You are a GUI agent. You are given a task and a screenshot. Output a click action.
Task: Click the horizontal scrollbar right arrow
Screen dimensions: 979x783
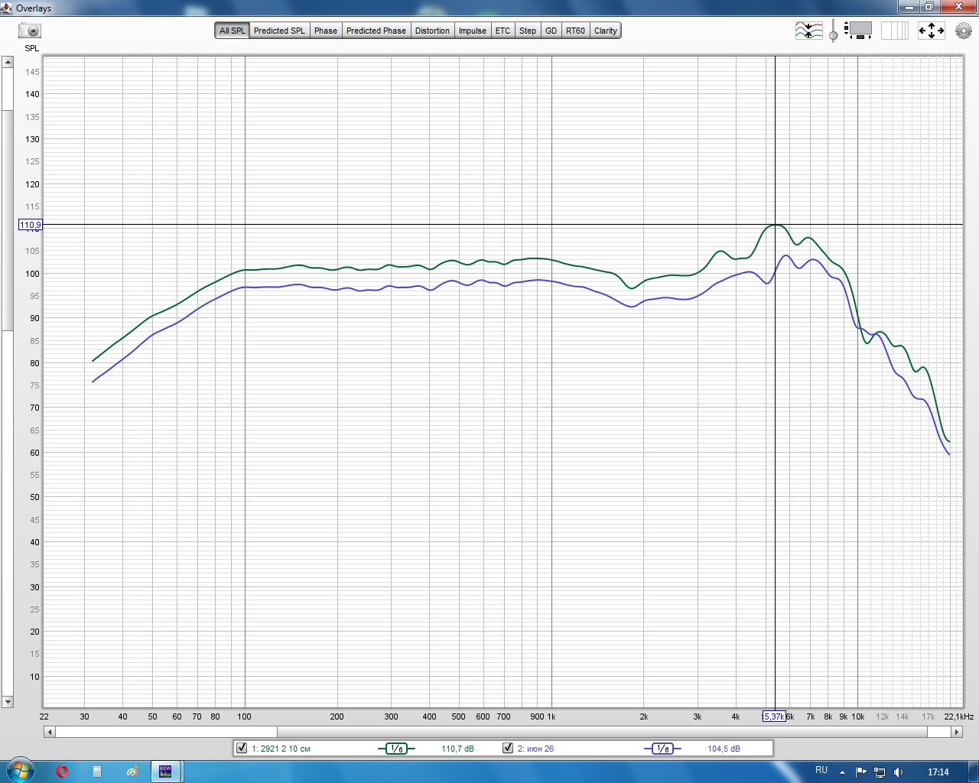point(956,732)
